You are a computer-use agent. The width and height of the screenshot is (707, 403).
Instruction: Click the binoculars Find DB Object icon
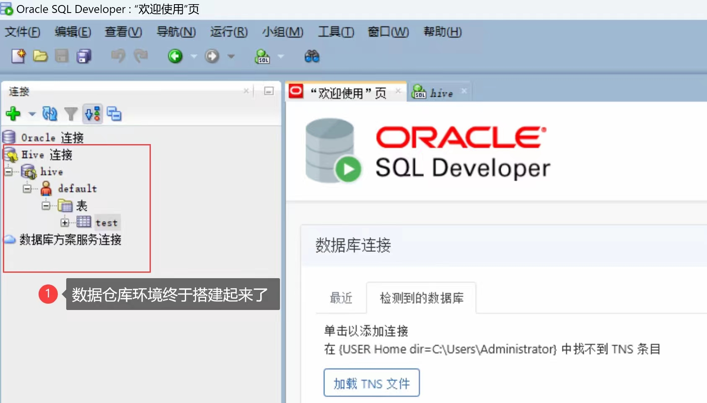[x=312, y=56]
